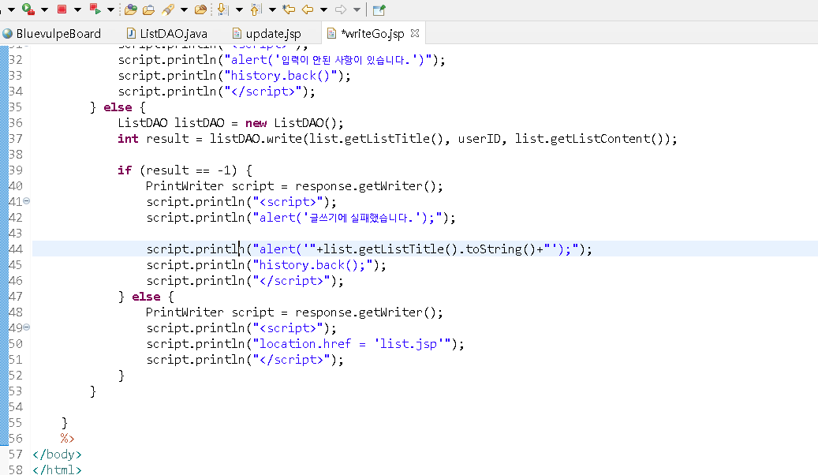Click 'int' keyword on line 37

click(128, 139)
